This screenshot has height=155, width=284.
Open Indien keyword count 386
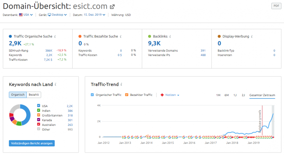[70, 111]
